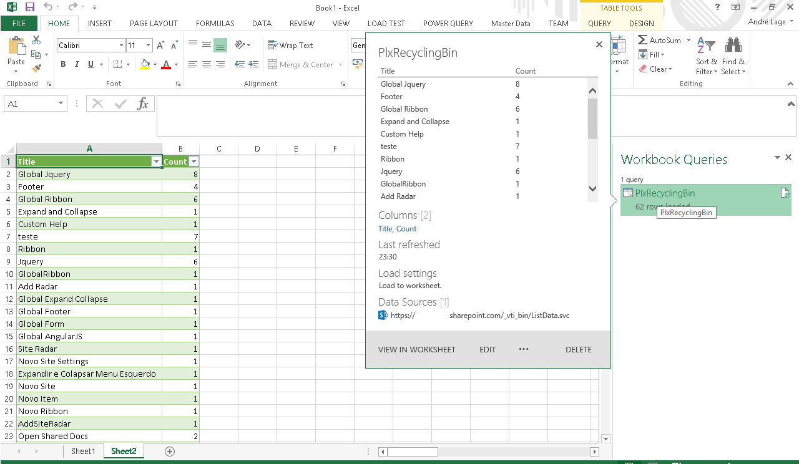Open the Borders dropdown arrow
Viewport: 799px width, 464px height.
click(129, 64)
